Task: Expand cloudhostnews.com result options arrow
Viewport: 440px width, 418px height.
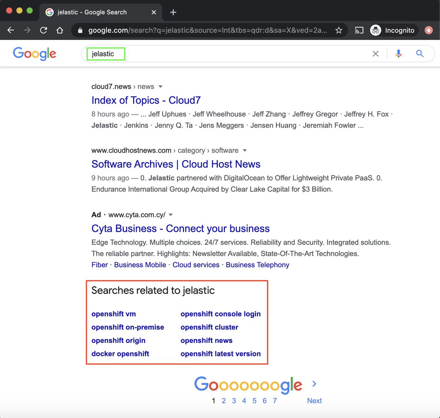Action: tap(245, 151)
